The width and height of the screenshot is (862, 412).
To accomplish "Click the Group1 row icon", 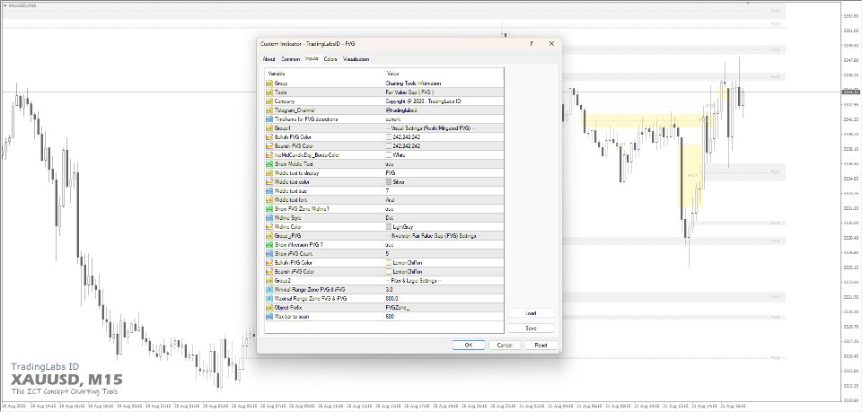I will (269, 128).
